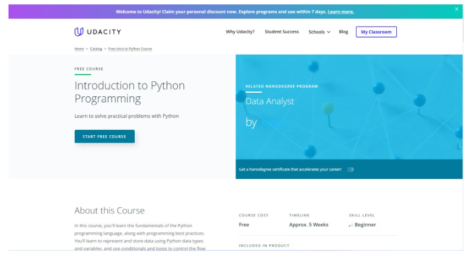466x254 pixels.
Task: Expand the Schools dropdown menu
Action: tap(319, 32)
